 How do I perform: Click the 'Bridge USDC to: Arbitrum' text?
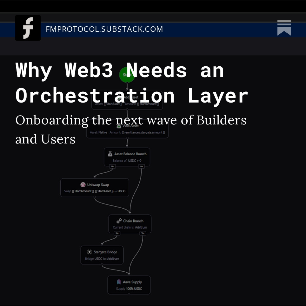point(102,259)
